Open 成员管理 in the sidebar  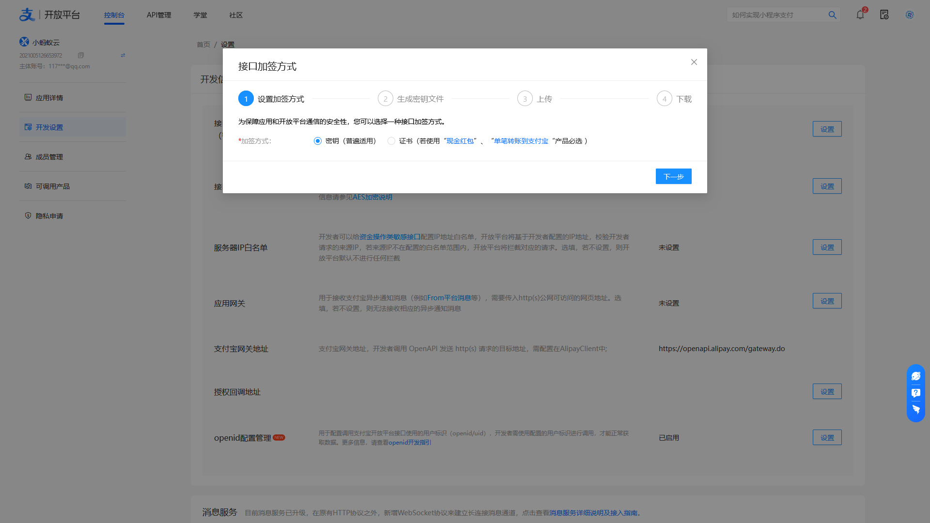click(49, 157)
